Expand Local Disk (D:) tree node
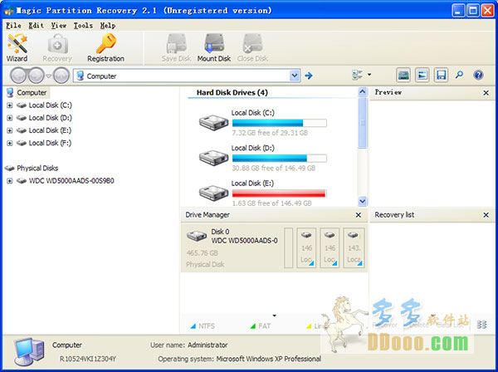Image resolution: width=498 pixels, height=372 pixels. [x=9, y=118]
